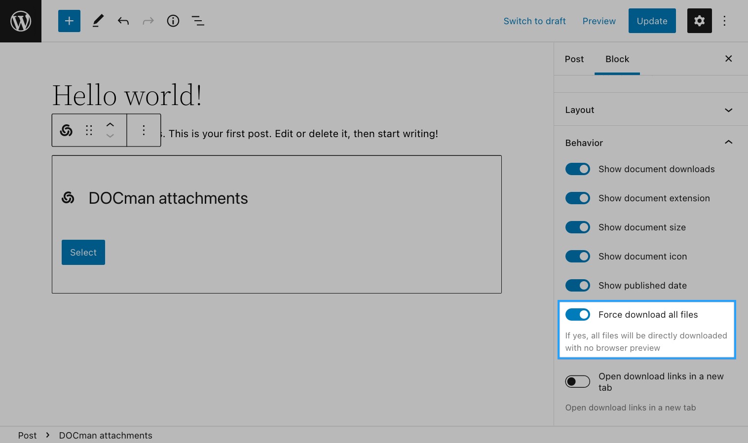Switch to the Block tab
The height and width of the screenshot is (443, 748).
(617, 59)
